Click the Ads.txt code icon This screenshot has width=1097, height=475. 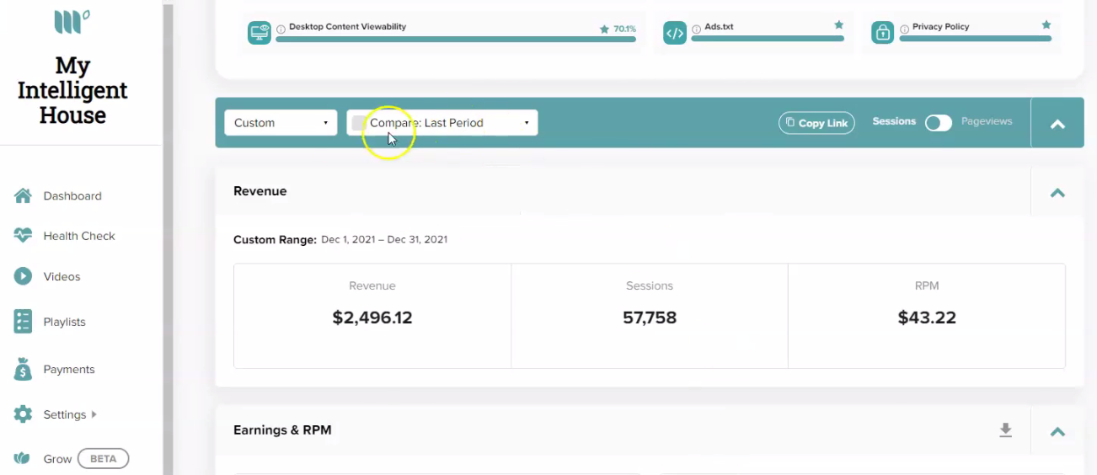[675, 33]
